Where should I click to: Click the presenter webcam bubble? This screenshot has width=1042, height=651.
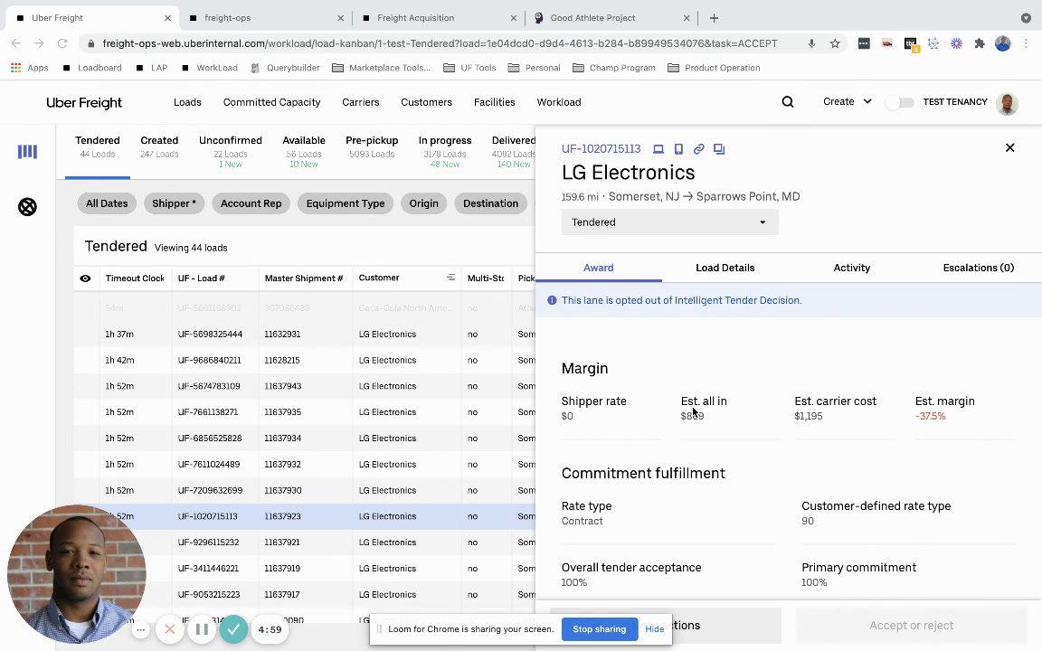pyautogui.click(x=76, y=574)
